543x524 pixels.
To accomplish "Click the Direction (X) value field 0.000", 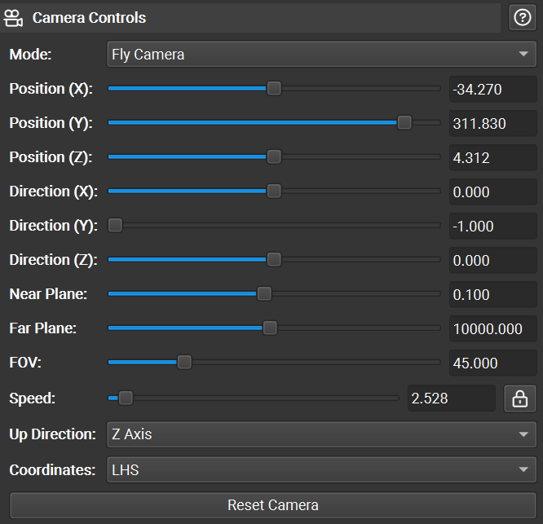I will click(492, 192).
